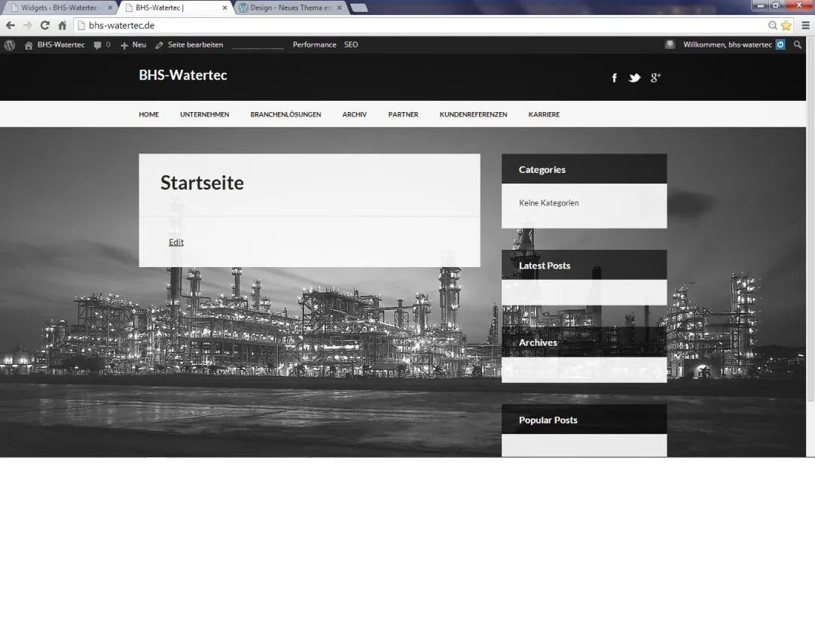The height and width of the screenshot is (626, 815).
Task: Click the Edit link under Startseite
Action: tap(176, 242)
